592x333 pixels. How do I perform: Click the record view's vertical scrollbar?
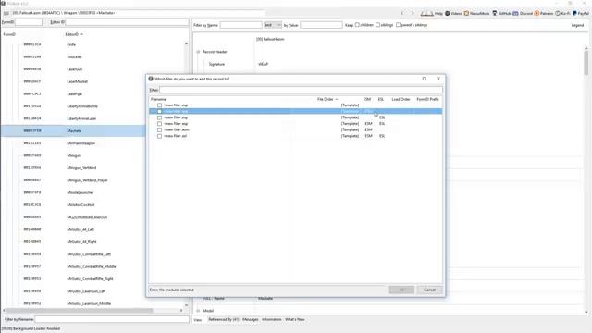(x=586, y=62)
